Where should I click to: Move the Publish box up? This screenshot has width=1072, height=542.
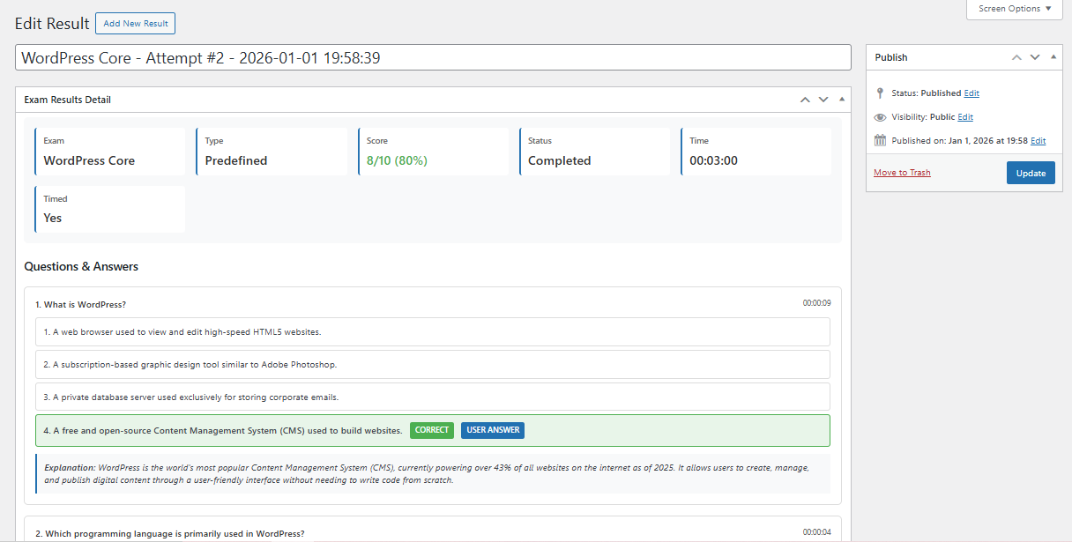point(1016,57)
